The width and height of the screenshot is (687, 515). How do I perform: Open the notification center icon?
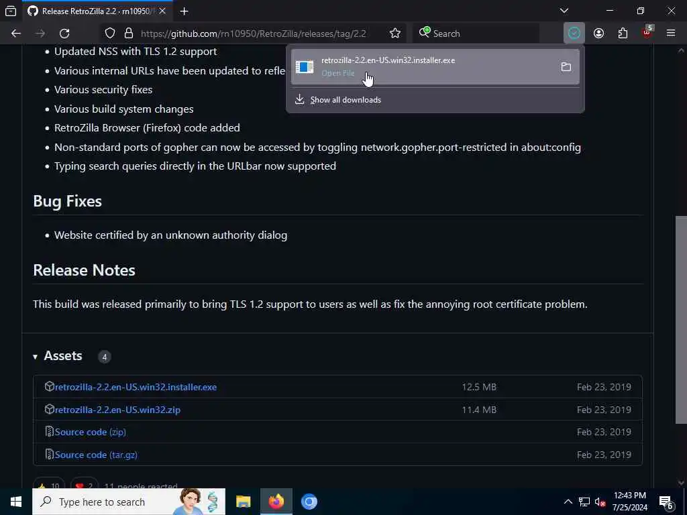coord(667,502)
